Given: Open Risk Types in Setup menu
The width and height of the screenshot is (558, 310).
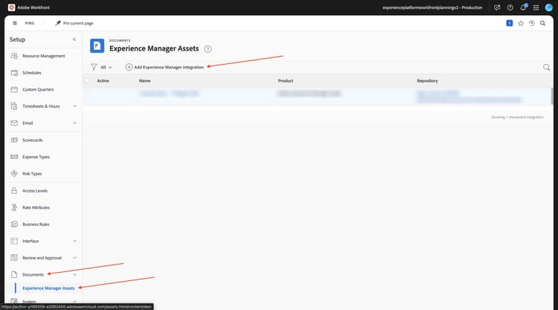Looking at the screenshot, I should [x=32, y=173].
